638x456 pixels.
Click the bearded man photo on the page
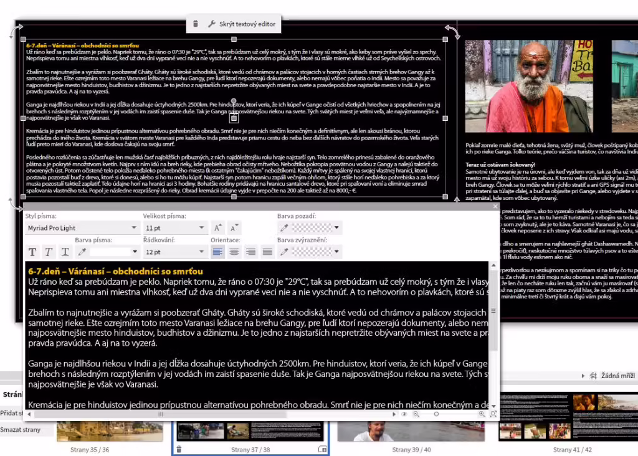coord(529,86)
